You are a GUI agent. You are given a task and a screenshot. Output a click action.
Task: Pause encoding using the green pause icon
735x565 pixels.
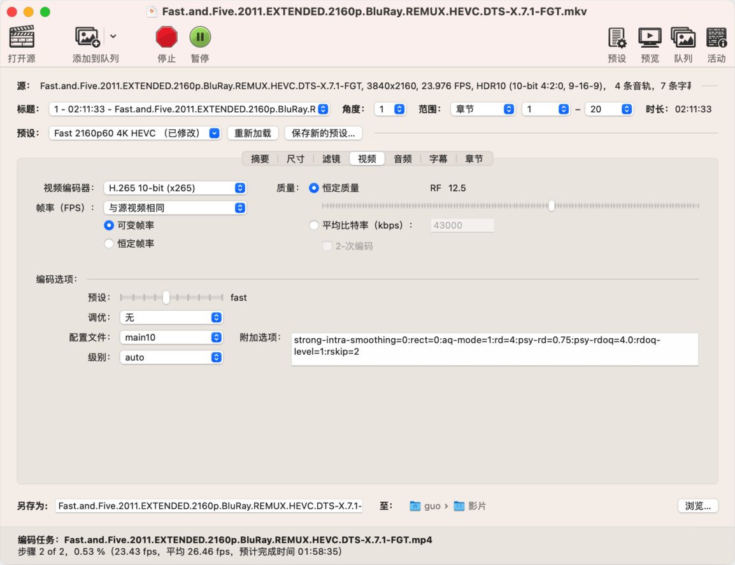coord(200,37)
